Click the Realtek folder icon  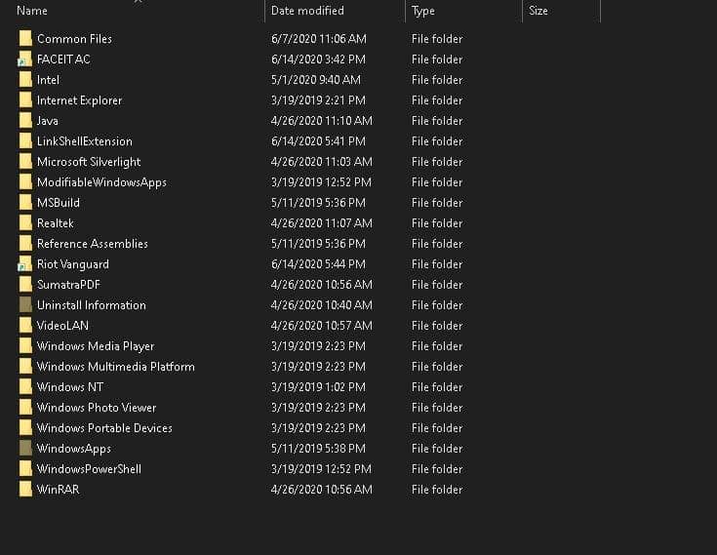(25, 222)
